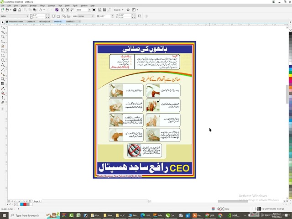Pick red swatch in document palette
Image resolution: width=292 pixels, height=219 pixels.
pyautogui.click(x=25, y=204)
